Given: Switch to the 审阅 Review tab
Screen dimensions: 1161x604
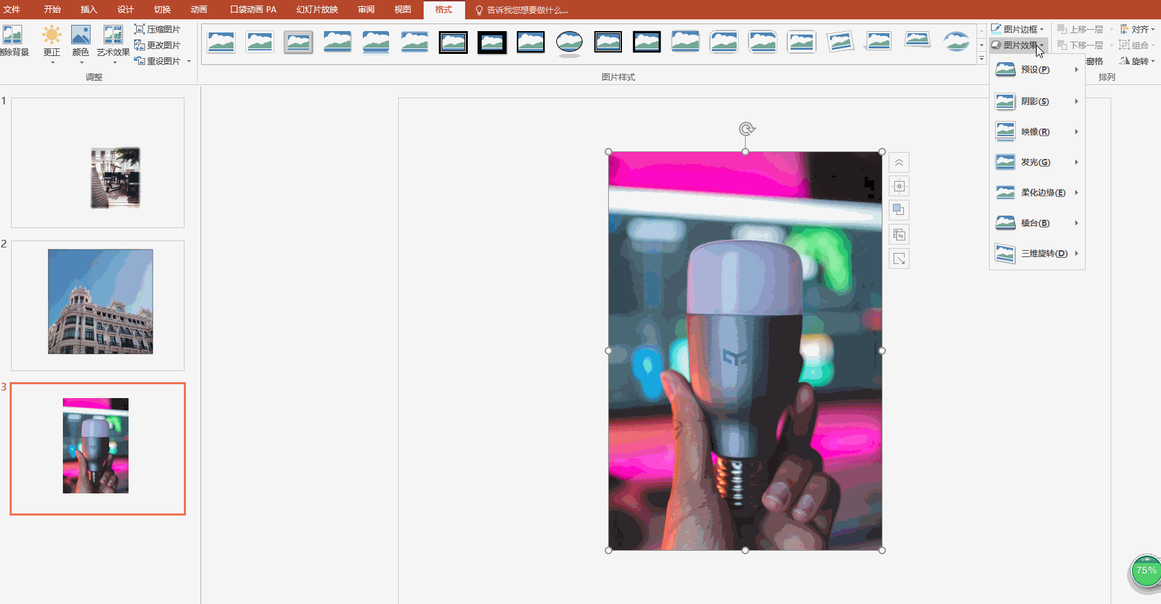Looking at the screenshot, I should 366,10.
